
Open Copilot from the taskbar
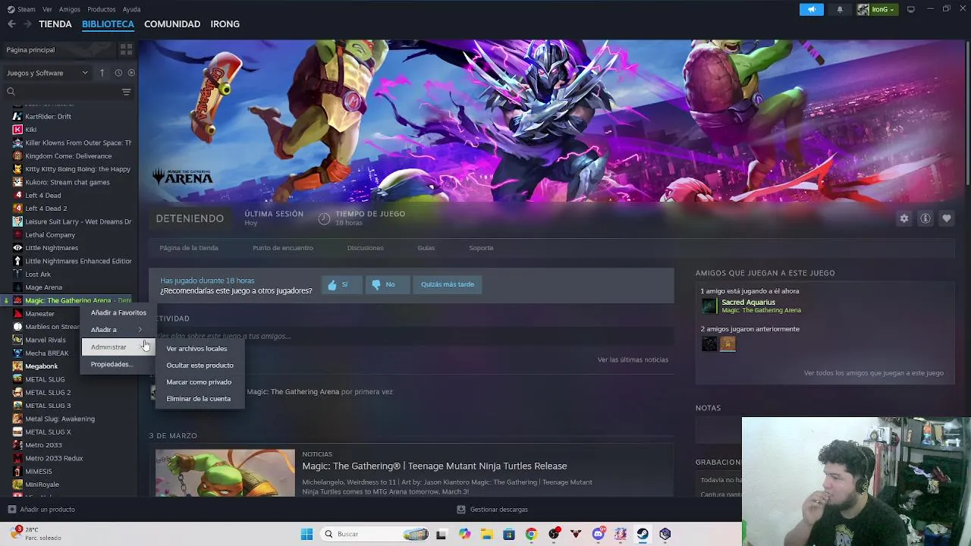(464, 534)
